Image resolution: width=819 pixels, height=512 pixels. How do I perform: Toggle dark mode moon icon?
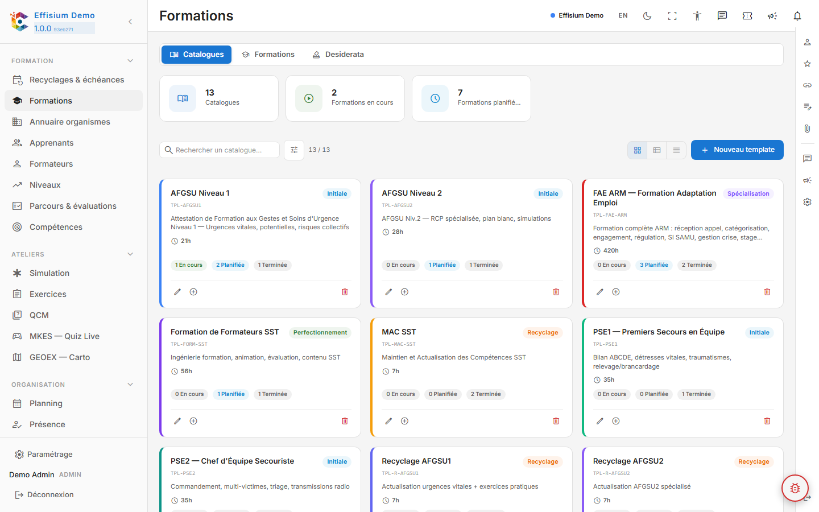pos(647,16)
